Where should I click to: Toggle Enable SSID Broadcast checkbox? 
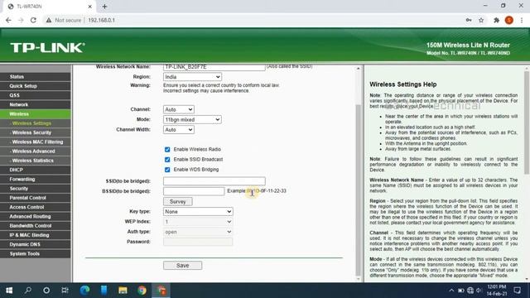(x=167, y=160)
